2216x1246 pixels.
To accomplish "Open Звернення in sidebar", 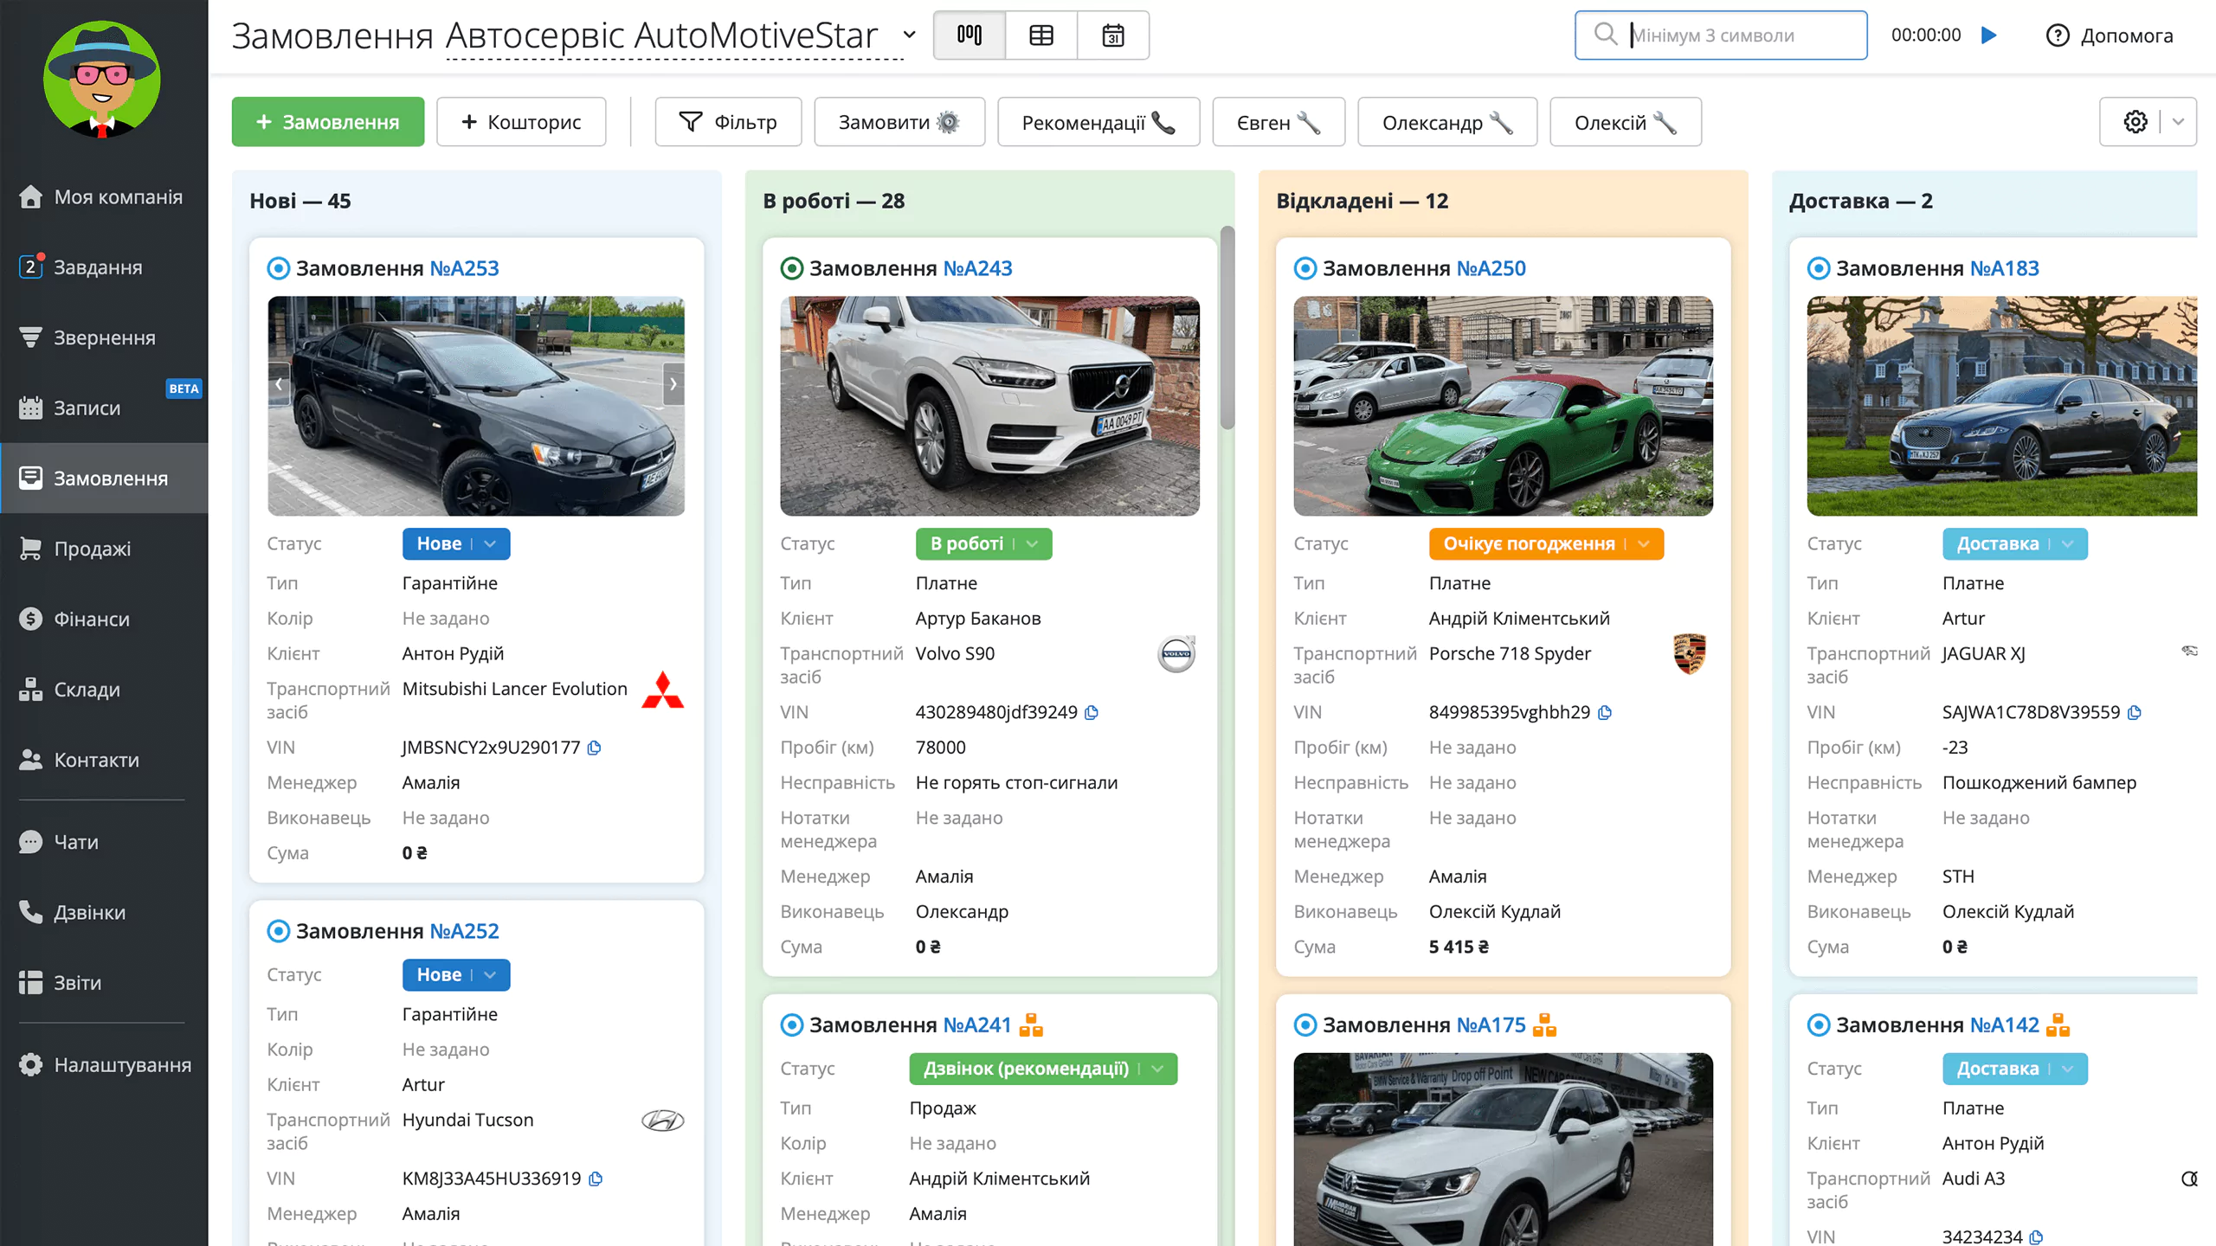I will [x=104, y=337].
